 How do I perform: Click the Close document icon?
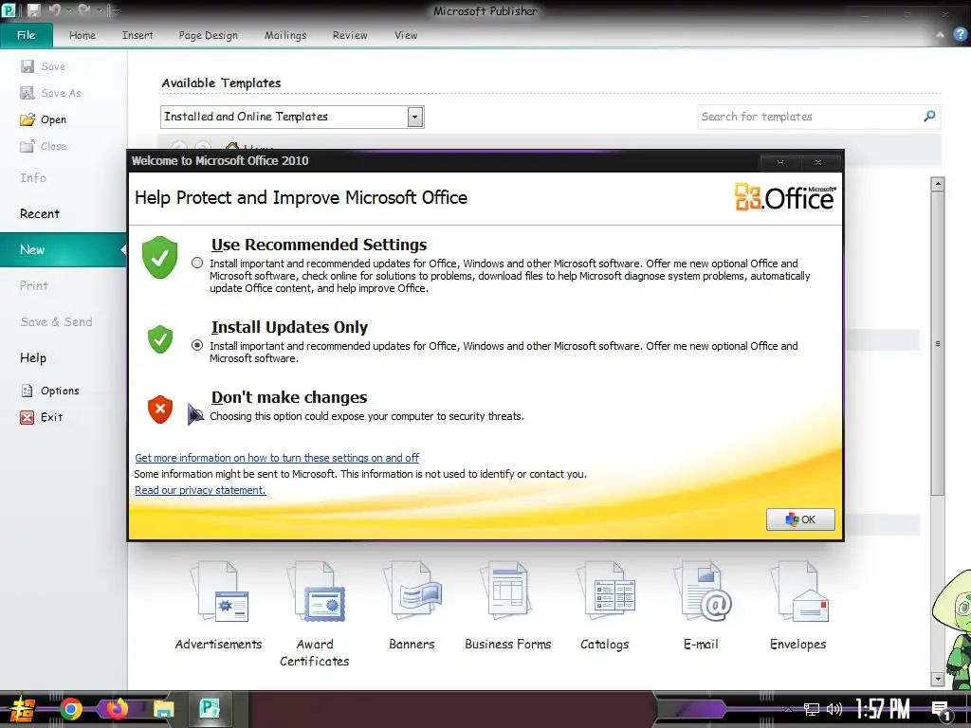tap(27, 146)
